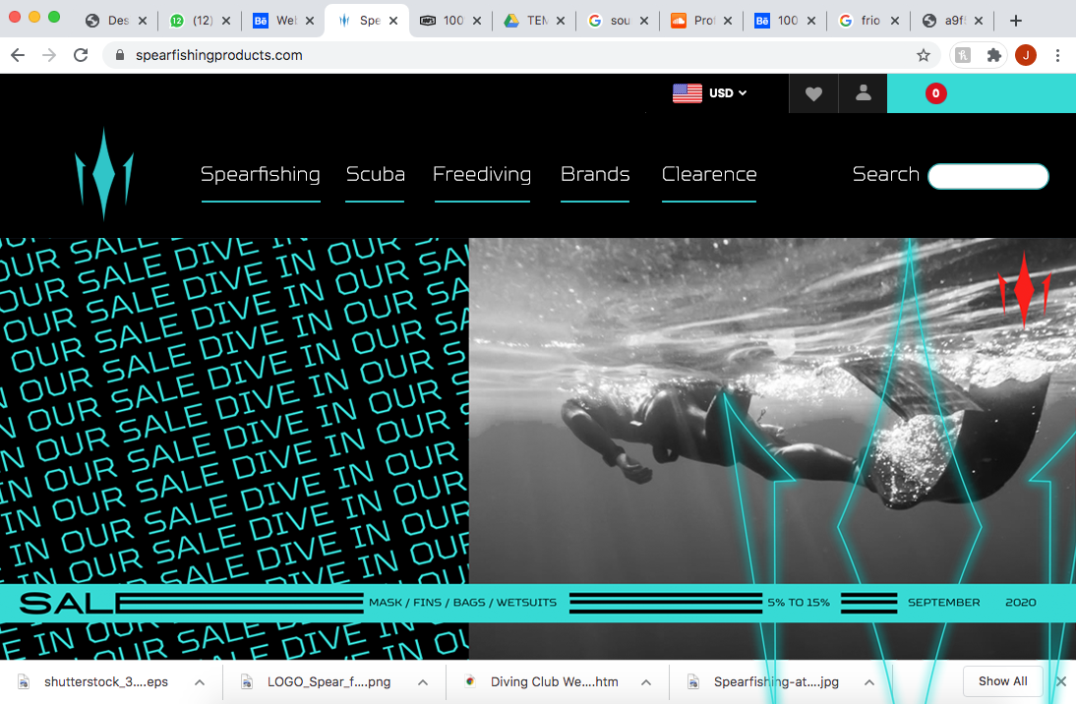Open the Spearfishing menu item
1076x704 pixels.
click(x=261, y=175)
